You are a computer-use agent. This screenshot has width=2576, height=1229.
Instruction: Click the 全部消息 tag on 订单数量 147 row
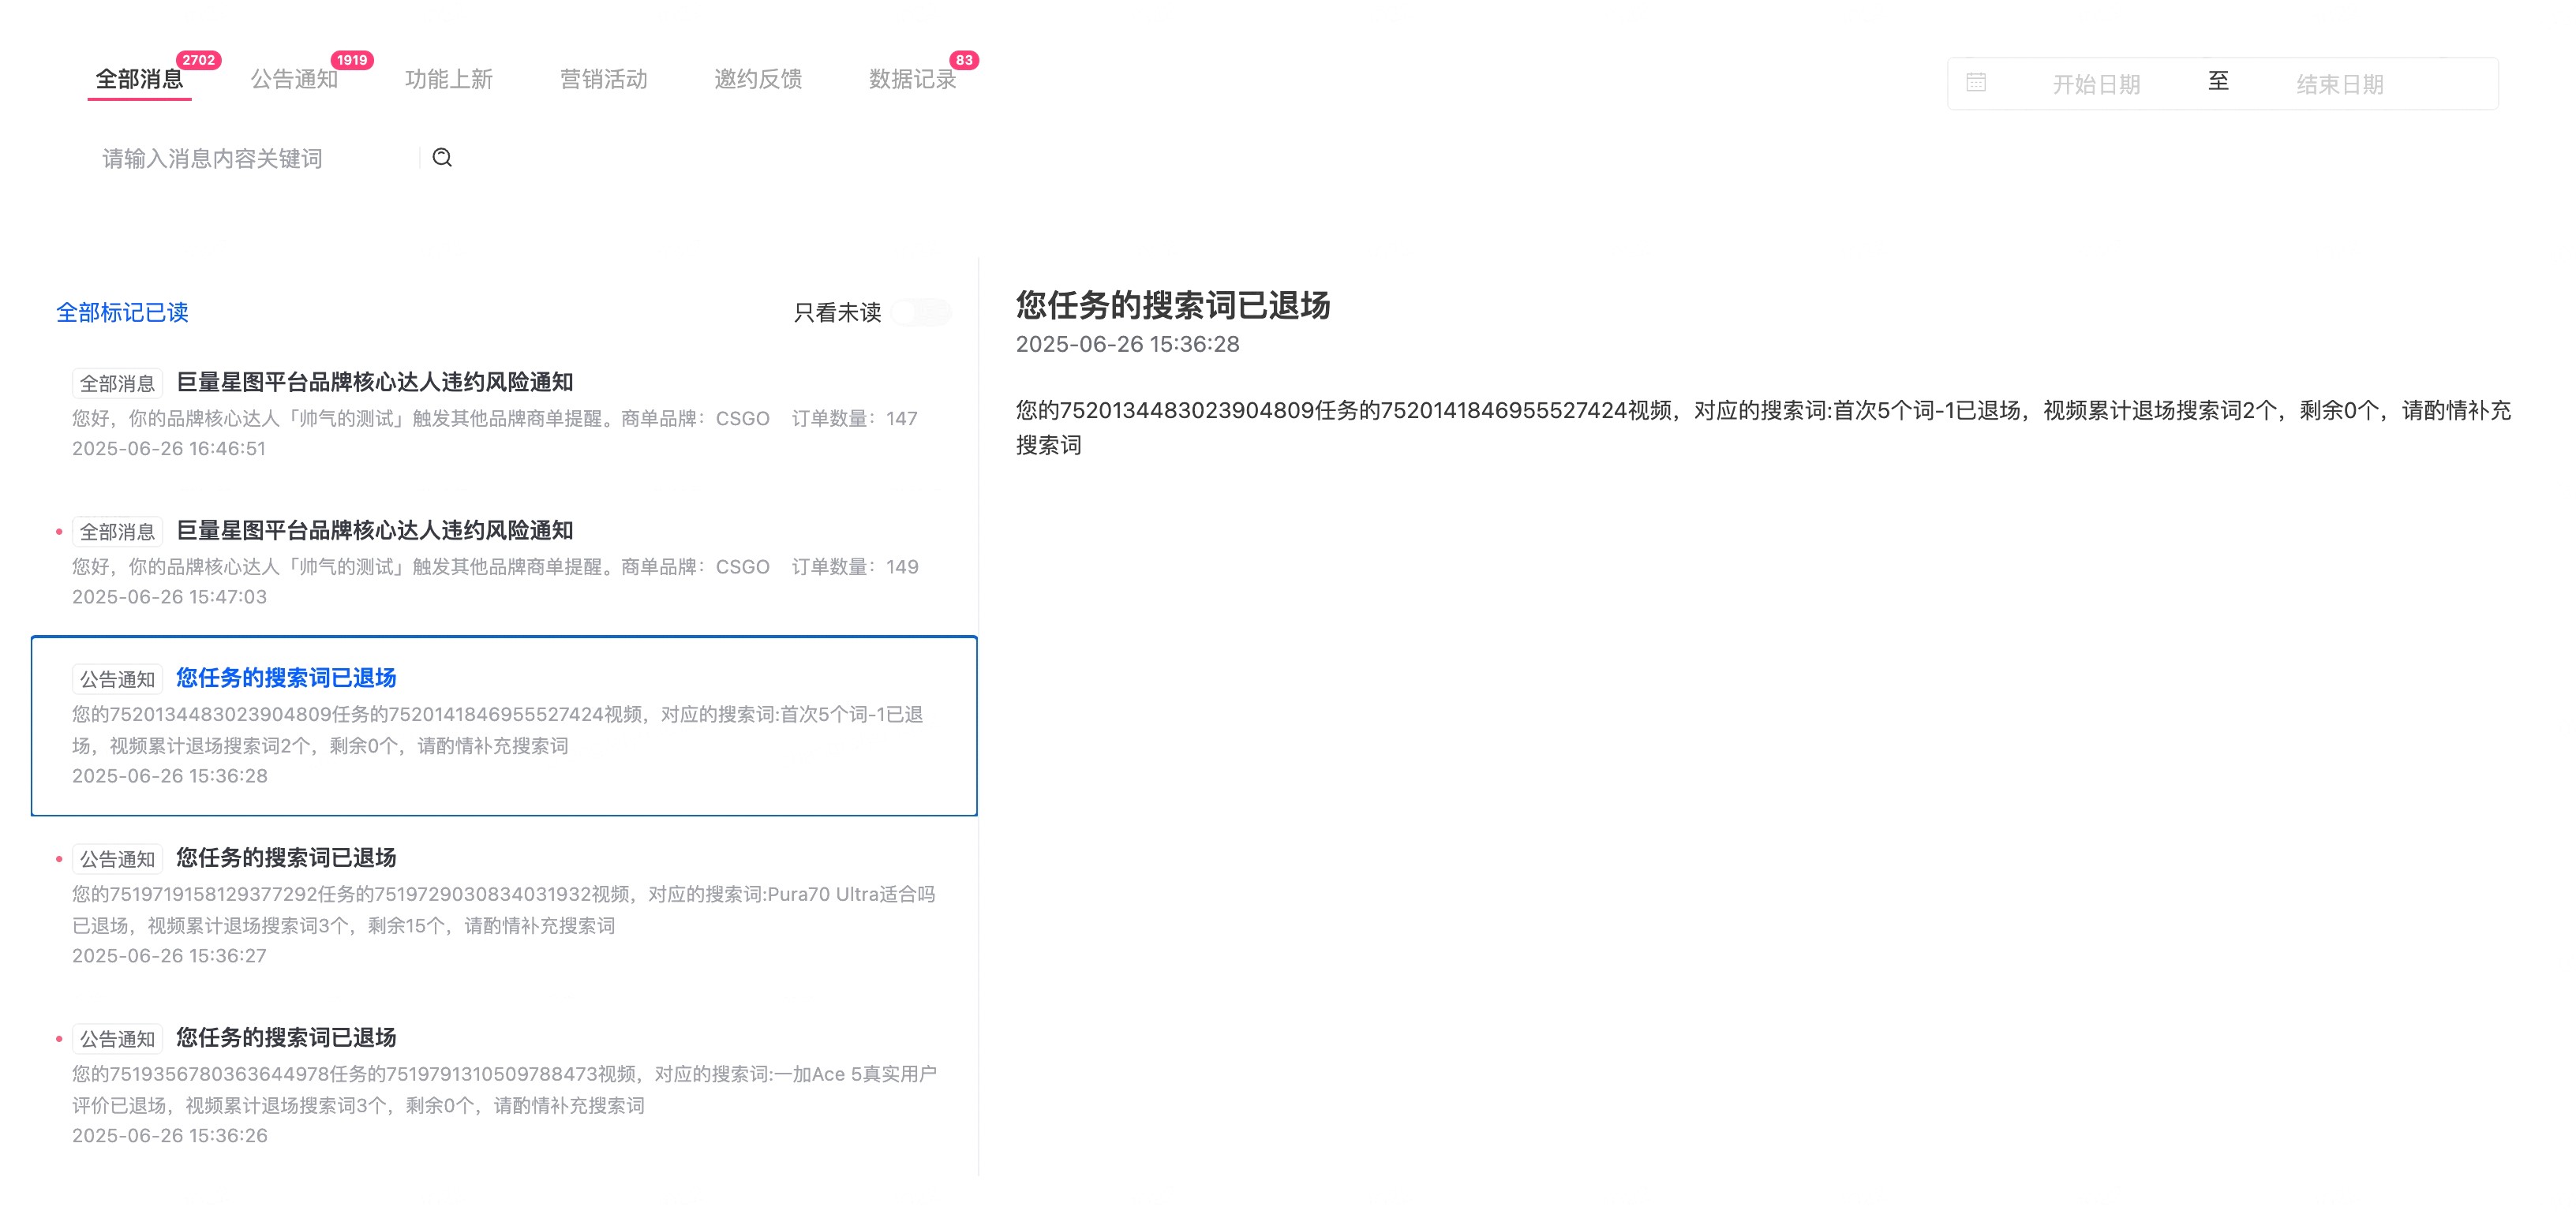[117, 383]
